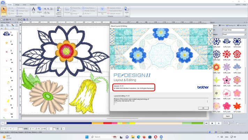Switch to the Image ribbon tab
Image resolution: width=248 pixels, height=140 pixels.
[x=17, y=5]
